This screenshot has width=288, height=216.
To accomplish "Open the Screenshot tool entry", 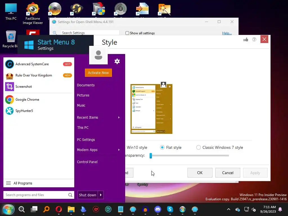I will [x=39, y=87].
